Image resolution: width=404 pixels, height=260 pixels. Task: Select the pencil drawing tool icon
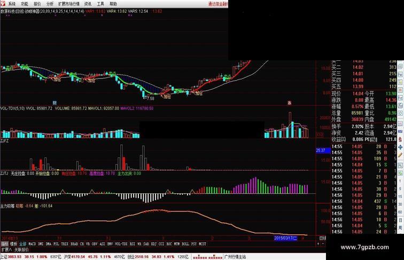tap(400, 155)
